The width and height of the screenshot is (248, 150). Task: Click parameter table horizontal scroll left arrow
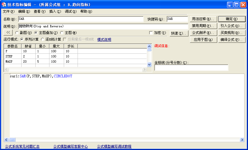[x=6, y=69]
